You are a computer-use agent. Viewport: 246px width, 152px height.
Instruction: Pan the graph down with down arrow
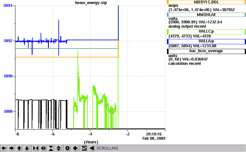tap(27, 148)
